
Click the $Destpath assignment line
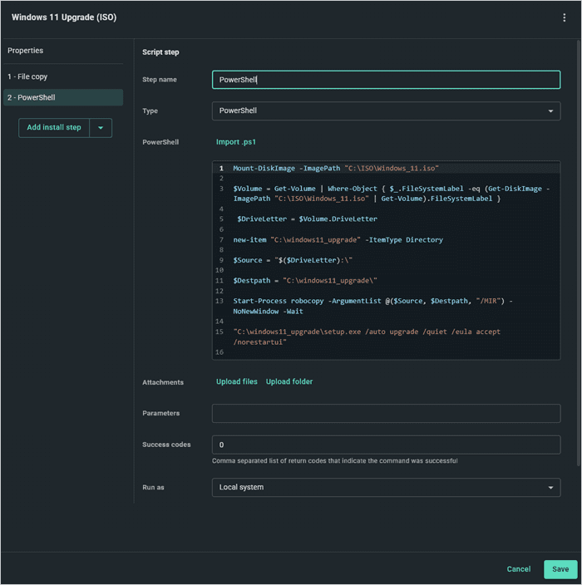click(305, 281)
